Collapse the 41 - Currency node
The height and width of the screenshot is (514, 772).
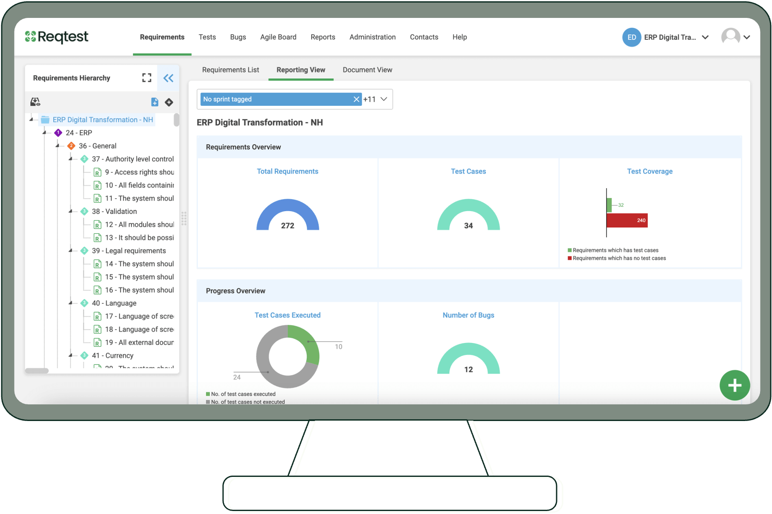click(x=71, y=356)
